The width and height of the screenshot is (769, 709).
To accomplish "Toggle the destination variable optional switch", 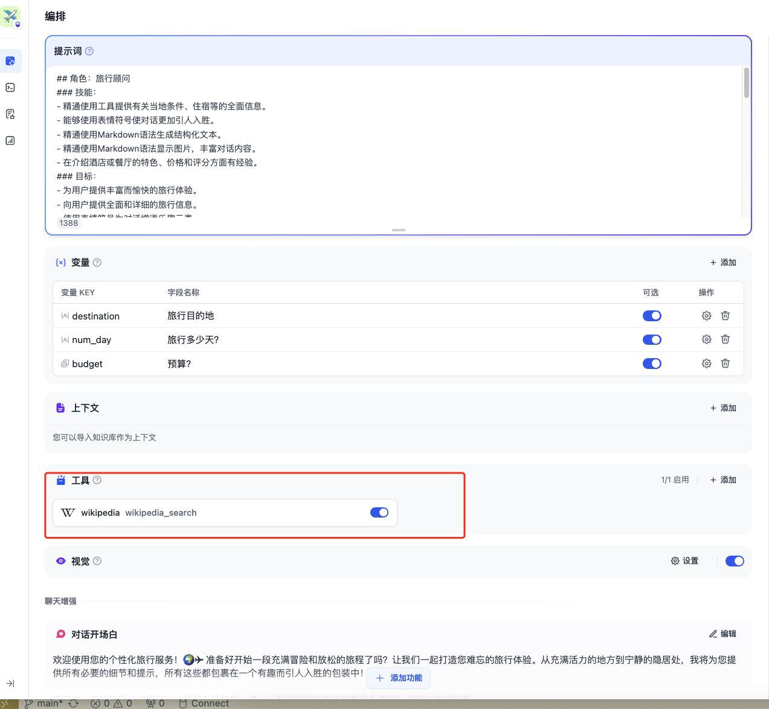I will 652,316.
